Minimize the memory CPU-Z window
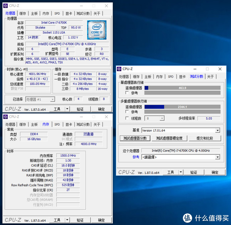Screen dimensions: 231x225 (x=81, y=117)
